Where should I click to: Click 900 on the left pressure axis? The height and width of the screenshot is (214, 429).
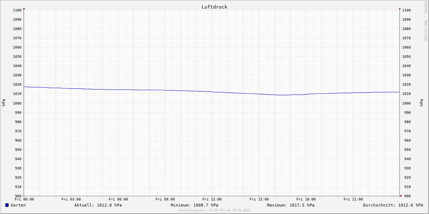coord(18,196)
